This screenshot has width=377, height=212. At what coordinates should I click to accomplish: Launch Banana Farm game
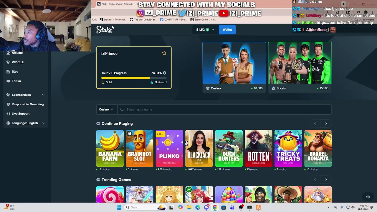pyautogui.click(x=110, y=148)
